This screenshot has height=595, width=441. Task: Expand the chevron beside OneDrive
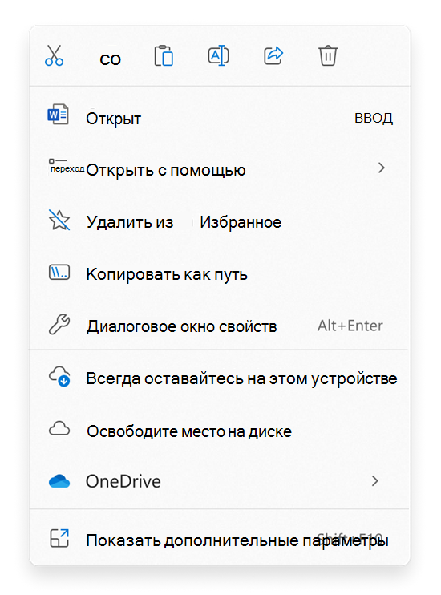click(375, 481)
